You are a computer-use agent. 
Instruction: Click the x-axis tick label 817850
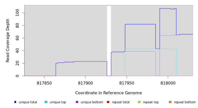[x=44, y=83]
